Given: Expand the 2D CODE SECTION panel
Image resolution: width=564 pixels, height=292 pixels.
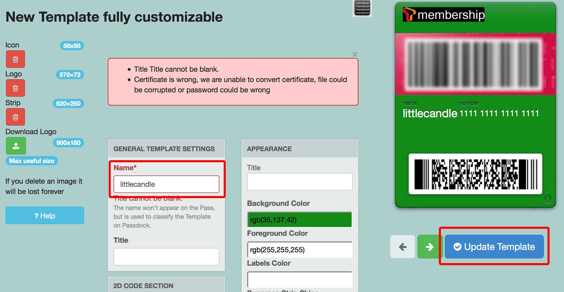Looking at the screenshot, I should (167, 284).
